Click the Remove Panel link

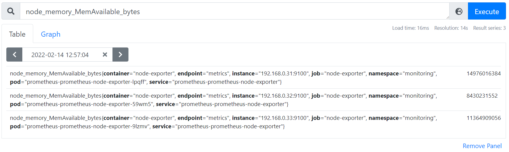click(482, 146)
